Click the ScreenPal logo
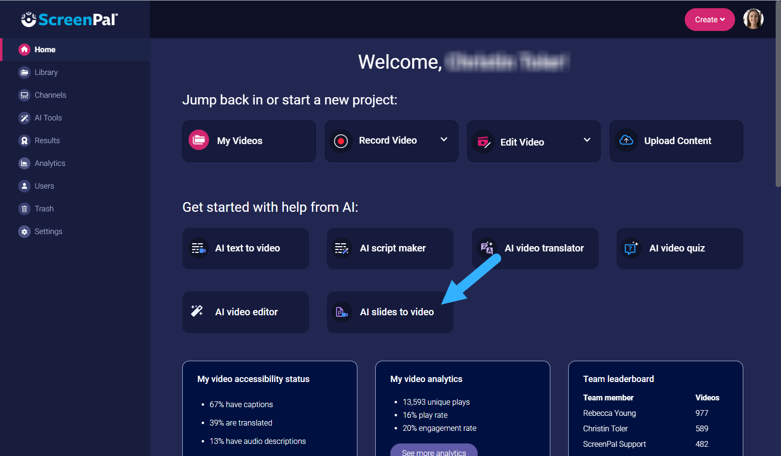781x456 pixels. (x=70, y=19)
